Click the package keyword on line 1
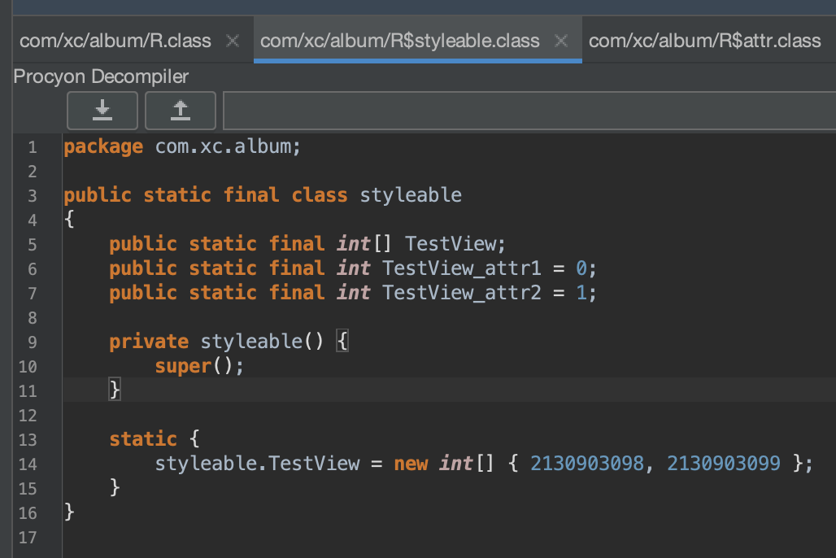 pyautogui.click(x=103, y=147)
